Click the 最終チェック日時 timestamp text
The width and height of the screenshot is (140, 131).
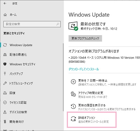(x=99, y=29)
